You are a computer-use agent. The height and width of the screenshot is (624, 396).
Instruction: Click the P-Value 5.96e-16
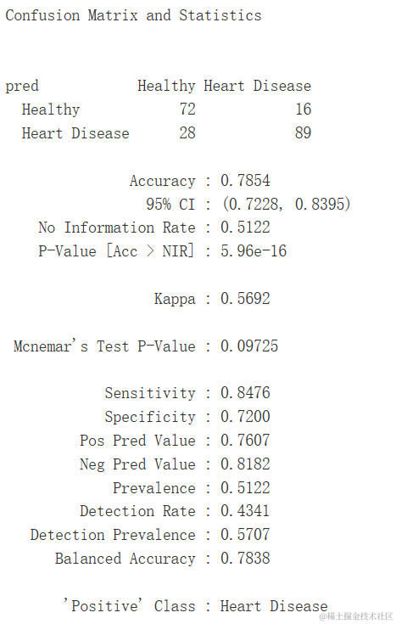[254, 251]
